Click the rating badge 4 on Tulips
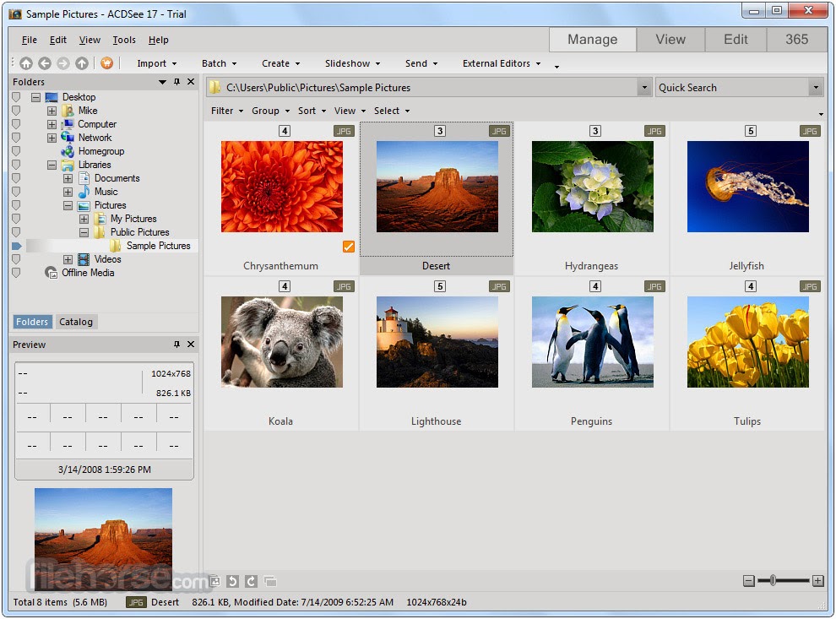This screenshot has height=619, width=836. (x=751, y=287)
